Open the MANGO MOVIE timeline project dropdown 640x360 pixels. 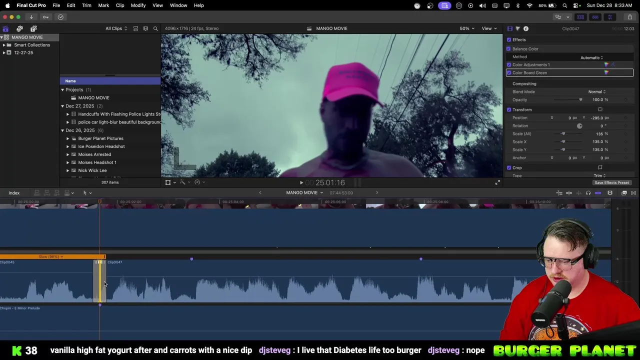click(x=304, y=193)
